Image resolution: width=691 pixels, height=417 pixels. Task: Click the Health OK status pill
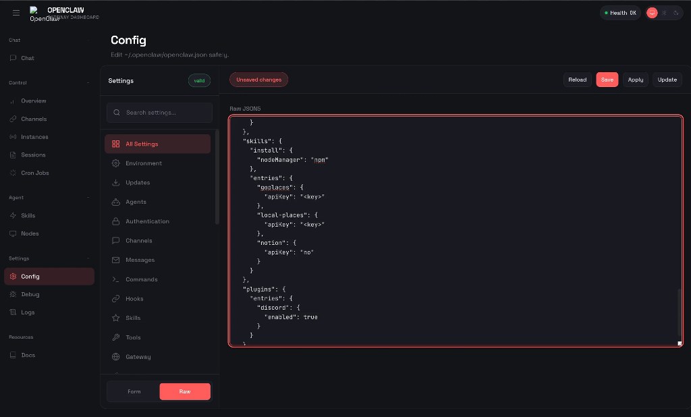pos(620,13)
